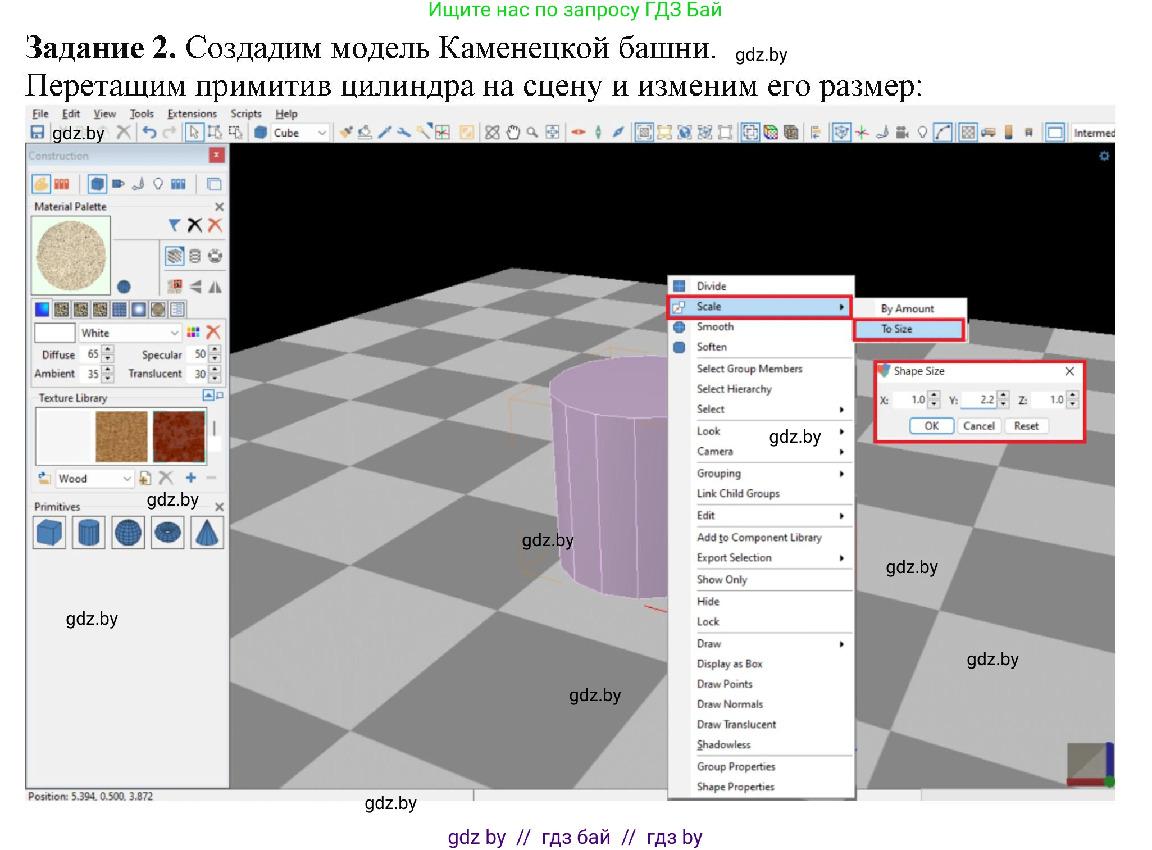Screen dimensions: 1152x850
Task: Open the White color name dropdown
Action: pos(174,333)
